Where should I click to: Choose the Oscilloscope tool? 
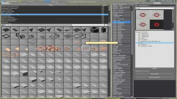122,89
